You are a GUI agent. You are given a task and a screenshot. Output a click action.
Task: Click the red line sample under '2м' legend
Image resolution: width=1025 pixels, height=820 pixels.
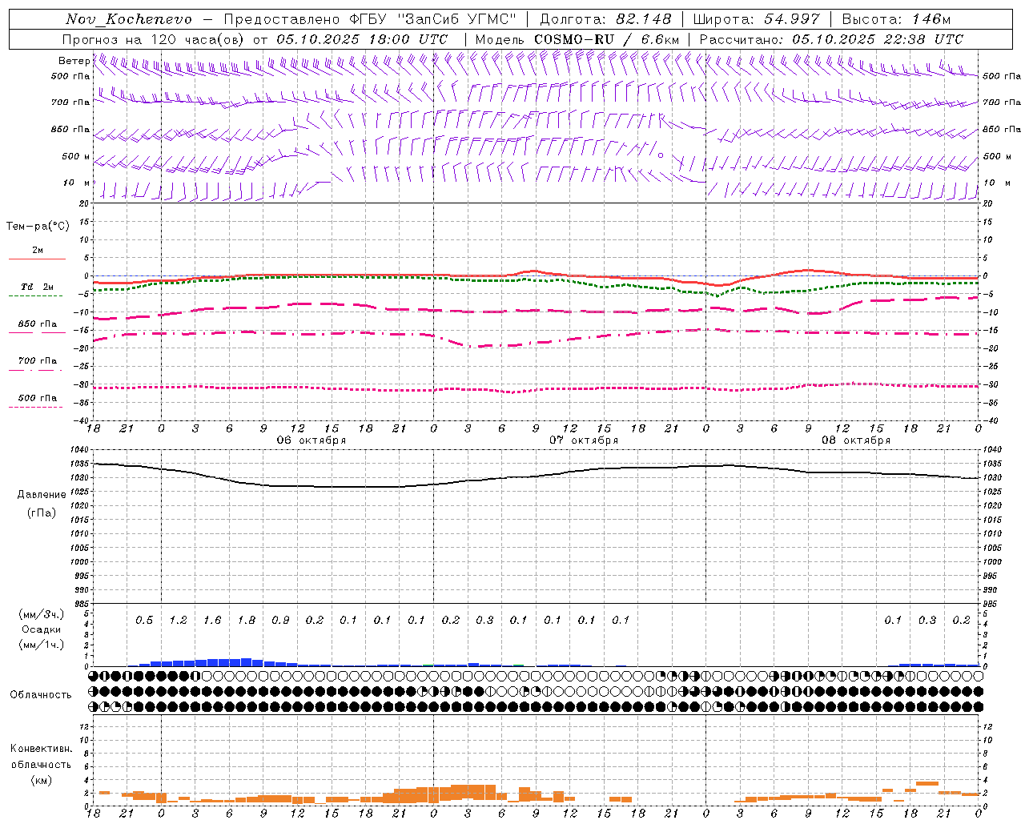click(37, 259)
